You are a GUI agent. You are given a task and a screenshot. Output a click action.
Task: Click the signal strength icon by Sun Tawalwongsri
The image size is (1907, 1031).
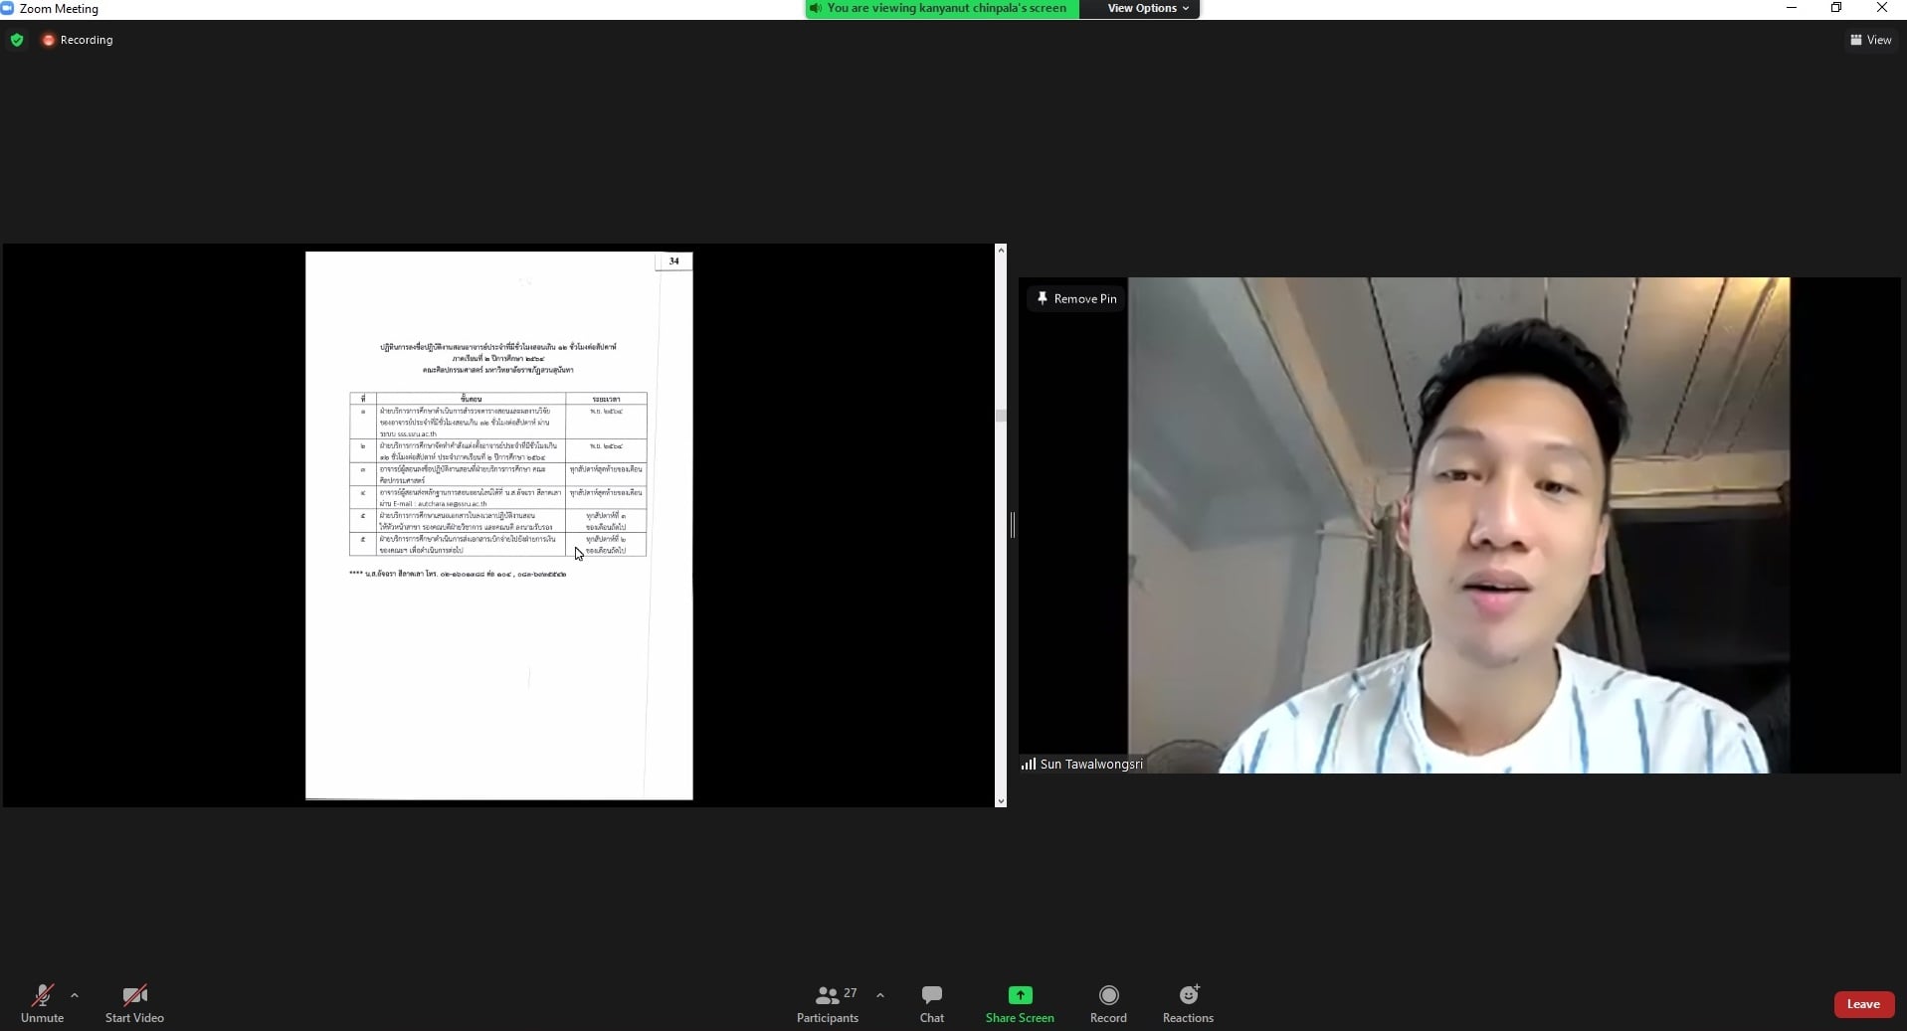click(1028, 764)
